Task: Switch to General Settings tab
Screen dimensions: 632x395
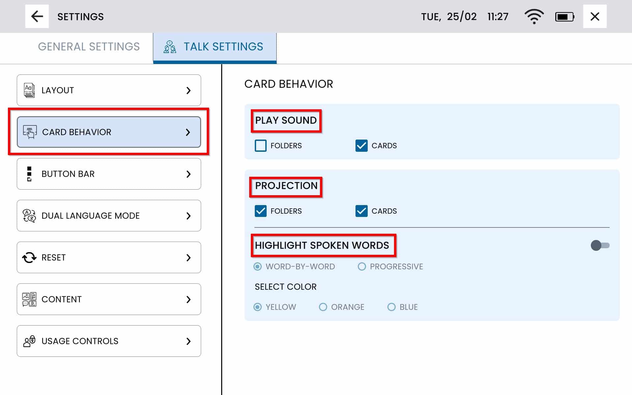Action: tap(89, 47)
